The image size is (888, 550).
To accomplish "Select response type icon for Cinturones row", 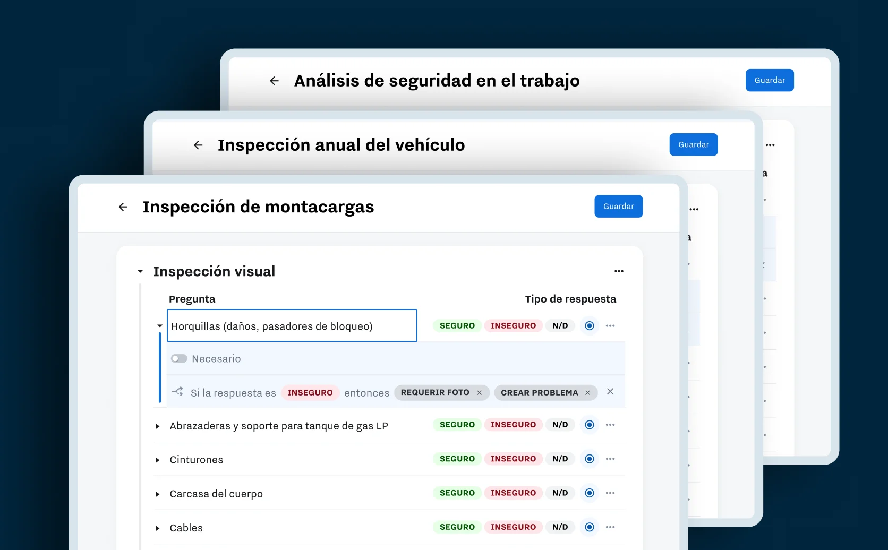I will pos(590,459).
